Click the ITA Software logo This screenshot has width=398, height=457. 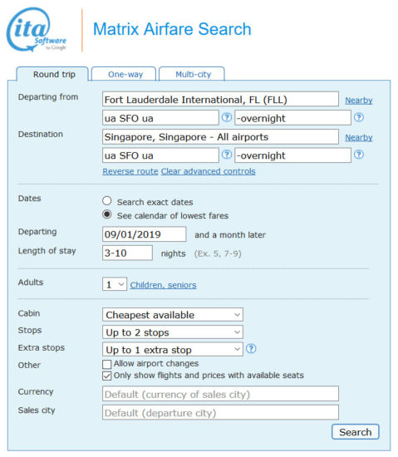[x=37, y=29]
